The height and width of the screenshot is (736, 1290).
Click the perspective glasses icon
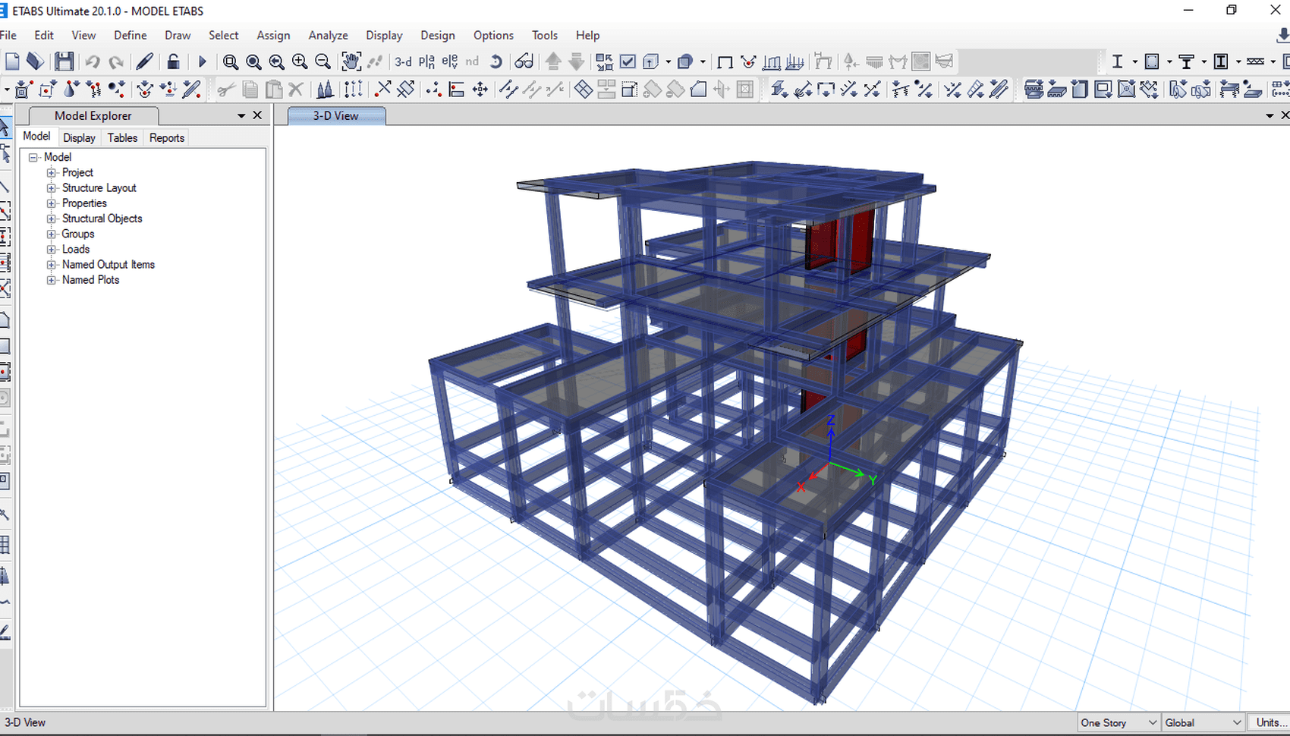tap(524, 61)
